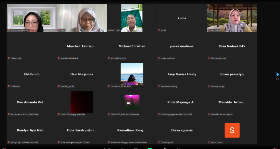Click large Khldhindh tile name
The height and width of the screenshot is (149, 280).
click(32, 74)
